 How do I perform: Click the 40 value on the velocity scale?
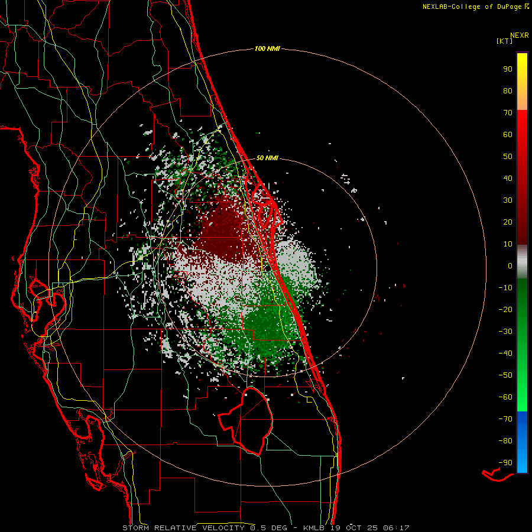[x=508, y=178]
